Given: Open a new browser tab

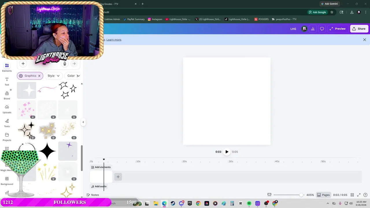Looking at the screenshot, I should (143, 4).
